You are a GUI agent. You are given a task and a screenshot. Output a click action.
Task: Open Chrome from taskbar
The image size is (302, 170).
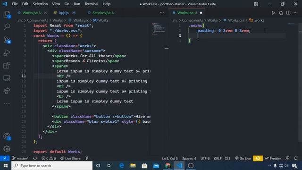pos(168,166)
